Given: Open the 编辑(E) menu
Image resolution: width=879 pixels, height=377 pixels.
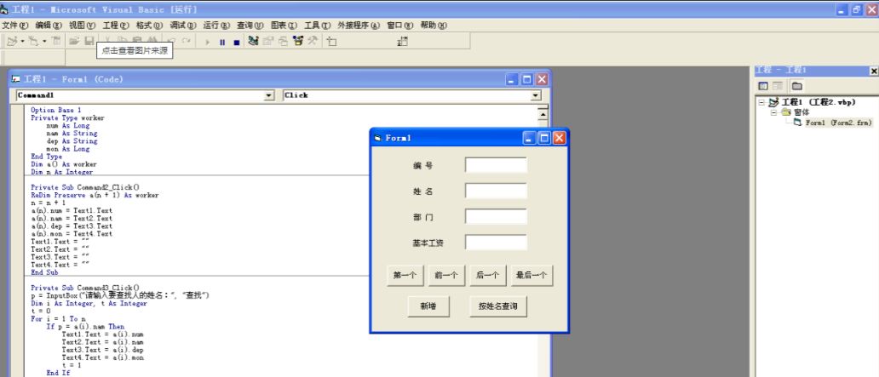Looking at the screenshot, I should pyautogui.click(x=49, y=26).
